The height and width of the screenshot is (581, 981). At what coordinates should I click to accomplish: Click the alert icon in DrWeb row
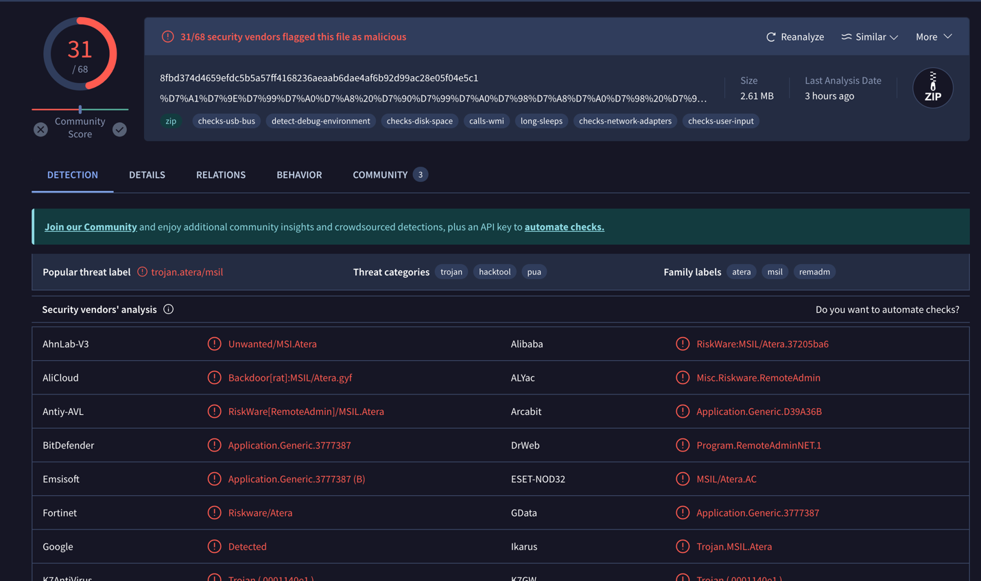pyautogui.click(x=683, y=445)
